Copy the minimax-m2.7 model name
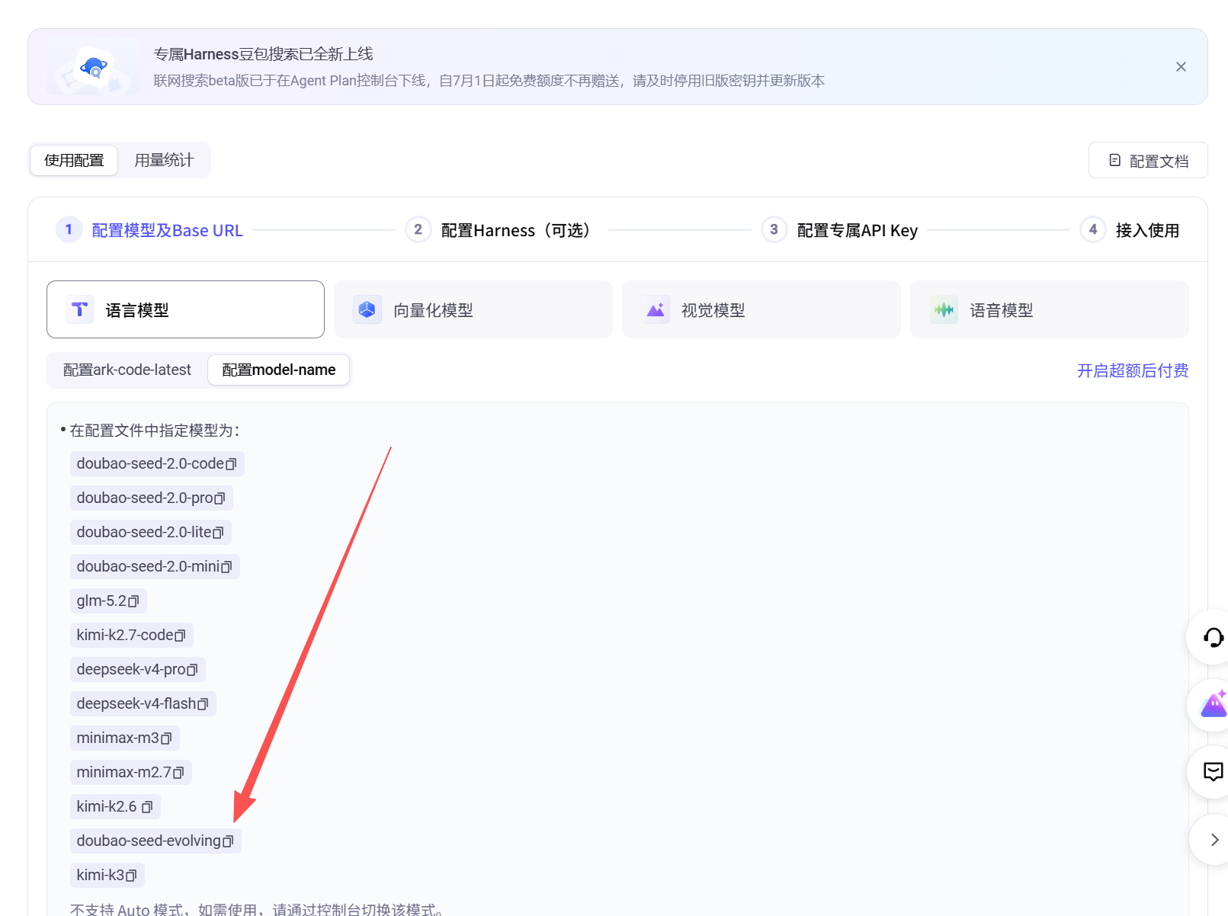1228x916 pixels. (178, 773)
